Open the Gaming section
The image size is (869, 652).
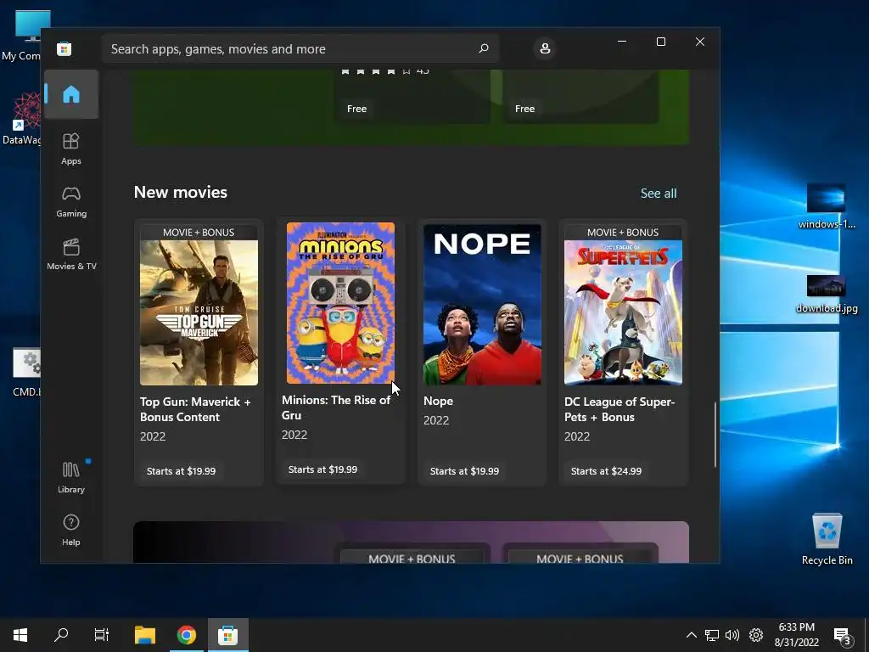click(71, 202)
